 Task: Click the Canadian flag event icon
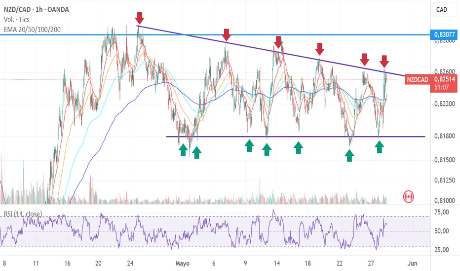click(x=408, y=196)
